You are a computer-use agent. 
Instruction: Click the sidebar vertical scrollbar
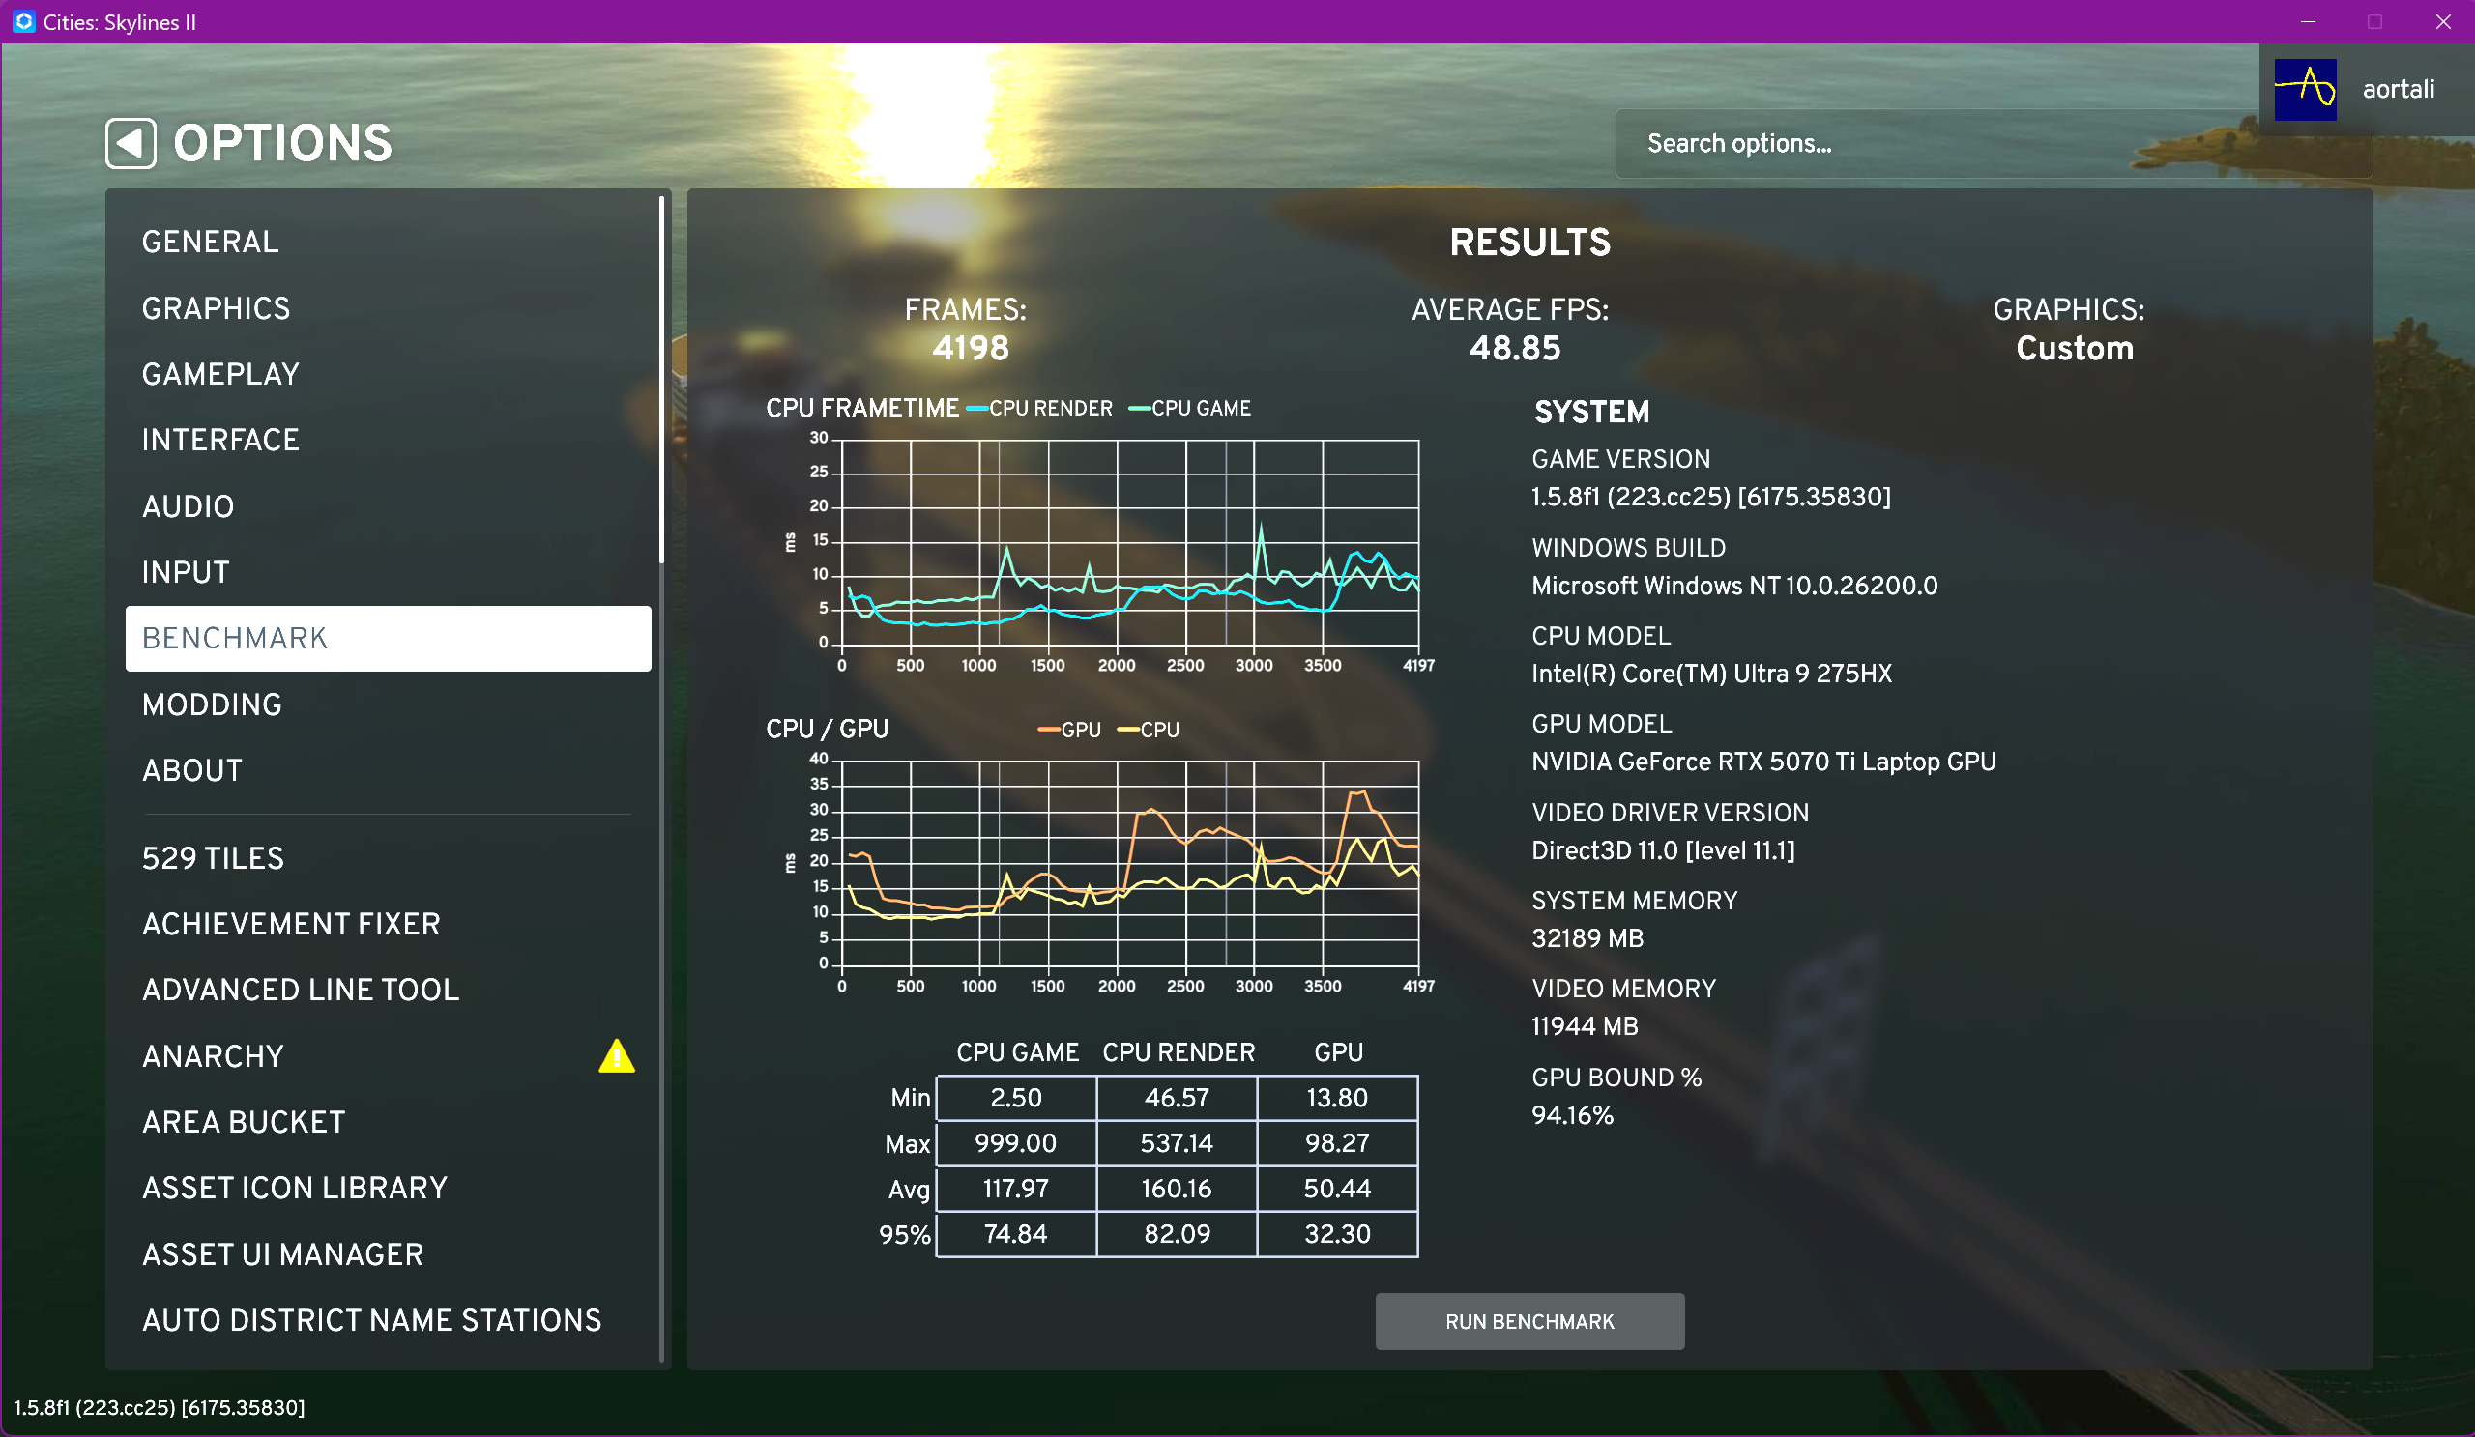pyautogui.click(x=662, y=380)
